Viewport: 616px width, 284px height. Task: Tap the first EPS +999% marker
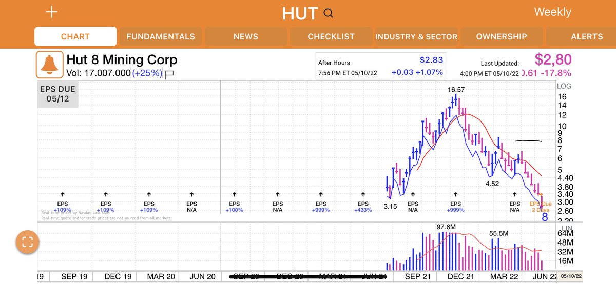click(x=321, y=207)
